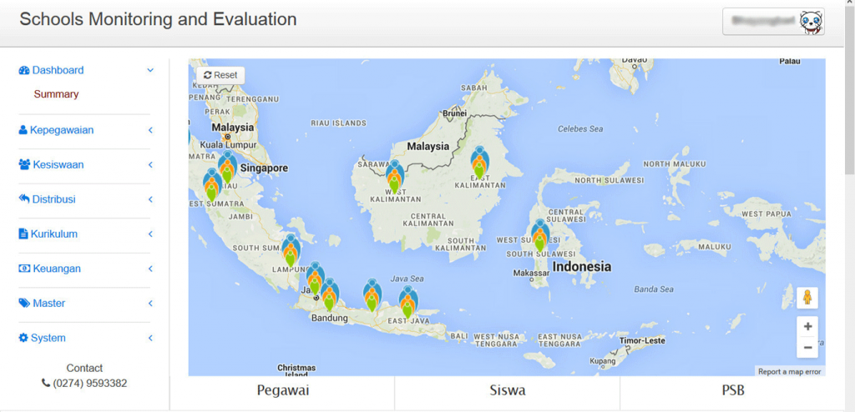Click the Kurikulum document icon
The image size is (855, 412).
point(23,234)
